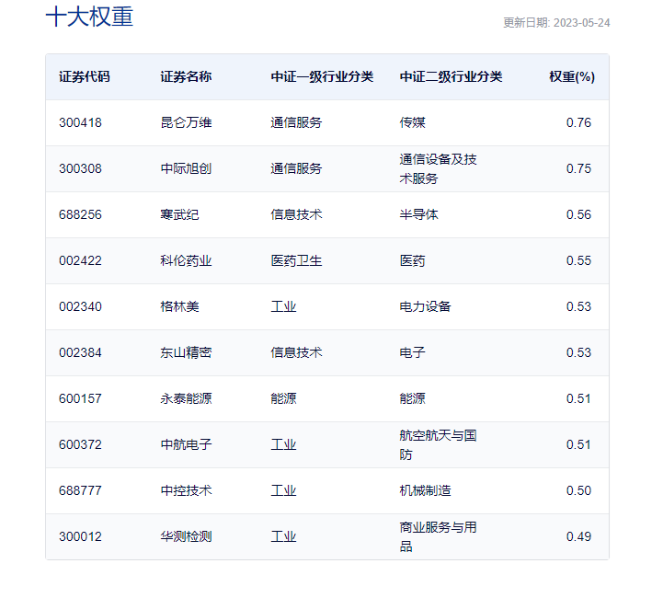Click the 0.51 weight for 永泰能源
The image size is (663, 598).
coord(578,399)
